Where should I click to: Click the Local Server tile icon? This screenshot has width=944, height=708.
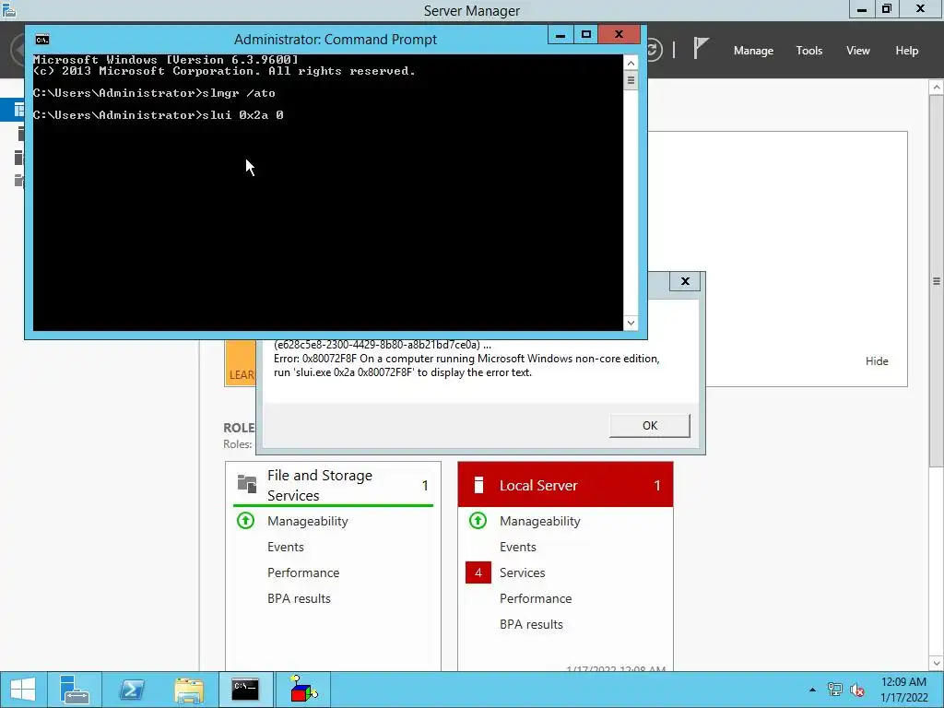pos(478,485)
